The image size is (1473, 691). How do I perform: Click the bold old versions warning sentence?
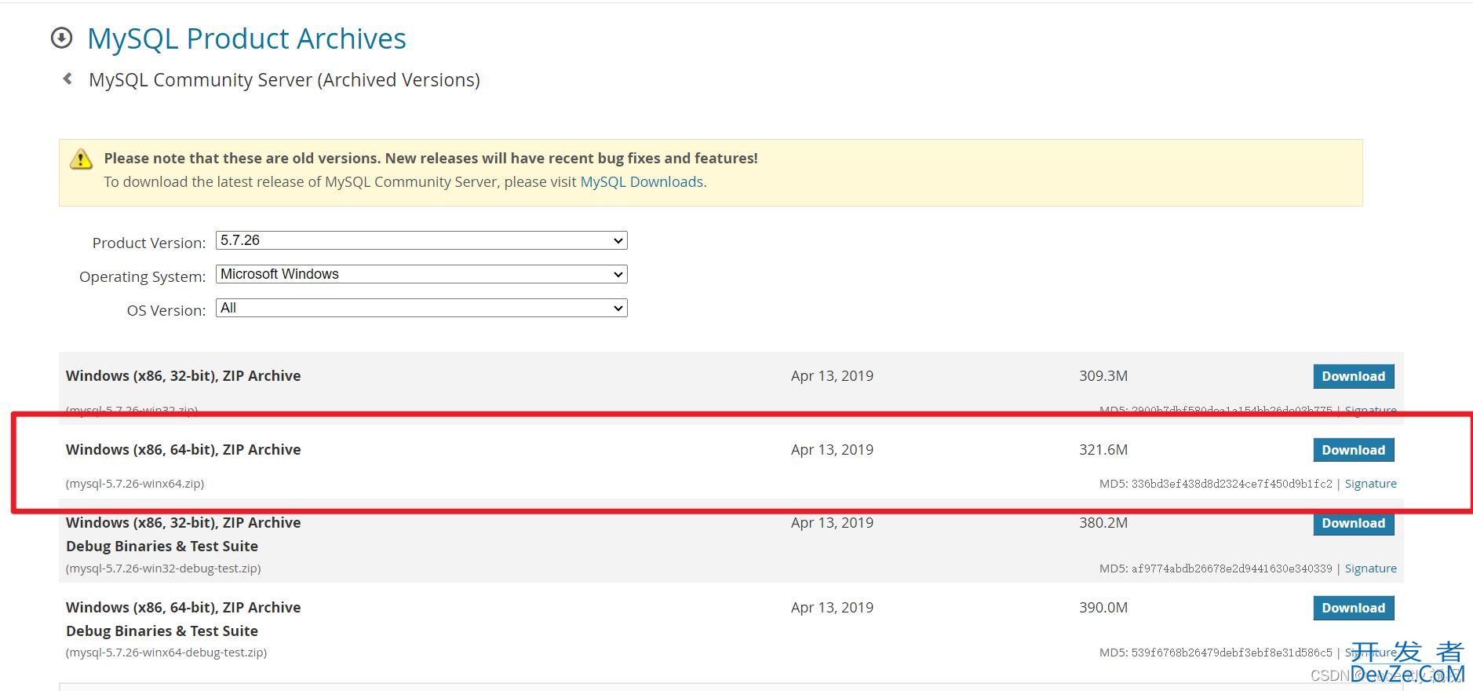(x=431, y=158)
